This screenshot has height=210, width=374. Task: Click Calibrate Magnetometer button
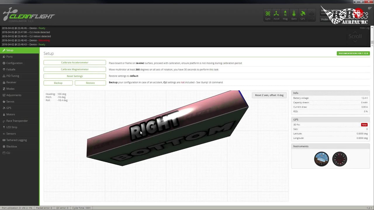(x=75, y=69)
